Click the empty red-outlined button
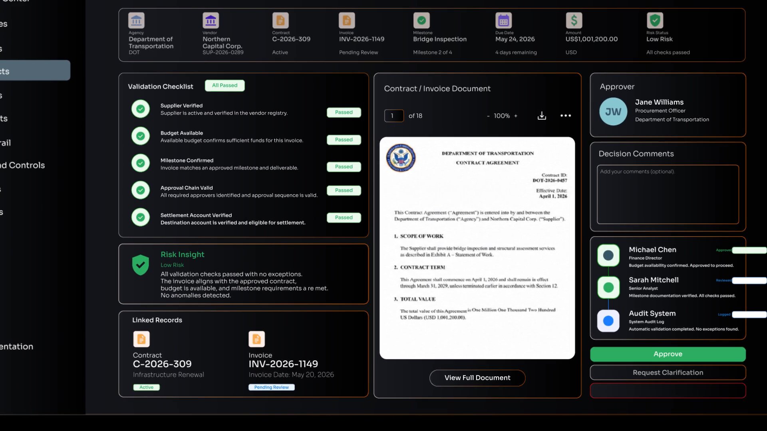The width and height of the screenshot is (767, 431). click(668, 391)
